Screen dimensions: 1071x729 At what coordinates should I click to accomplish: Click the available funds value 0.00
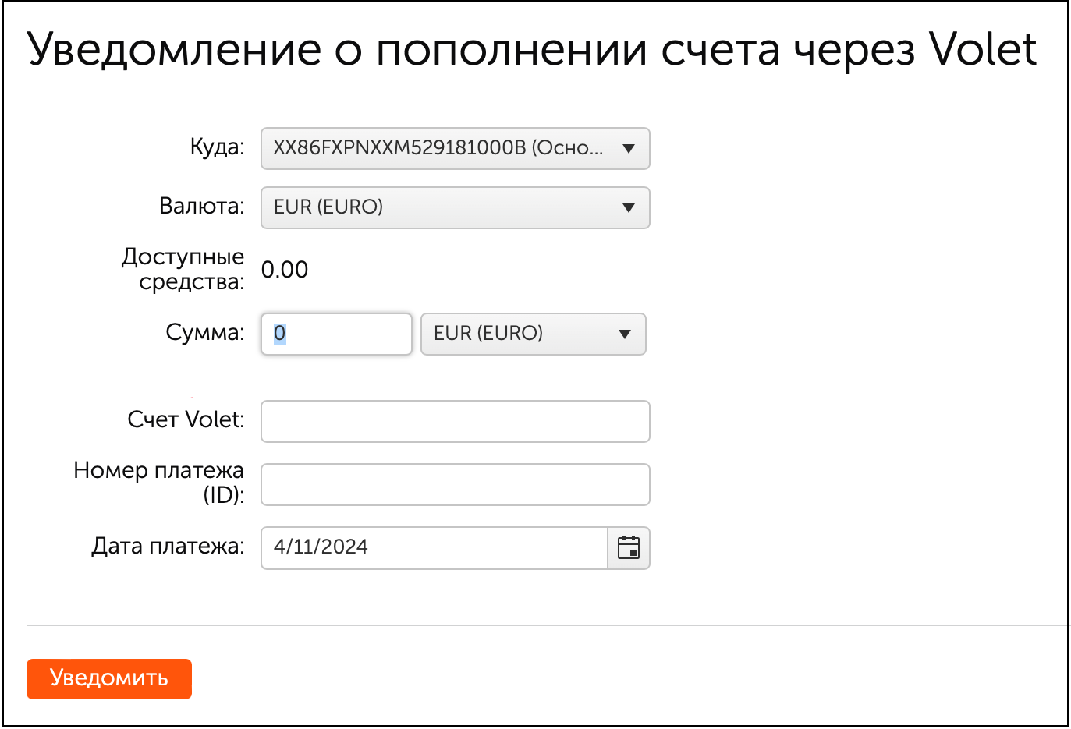click(x=285, y=270)
